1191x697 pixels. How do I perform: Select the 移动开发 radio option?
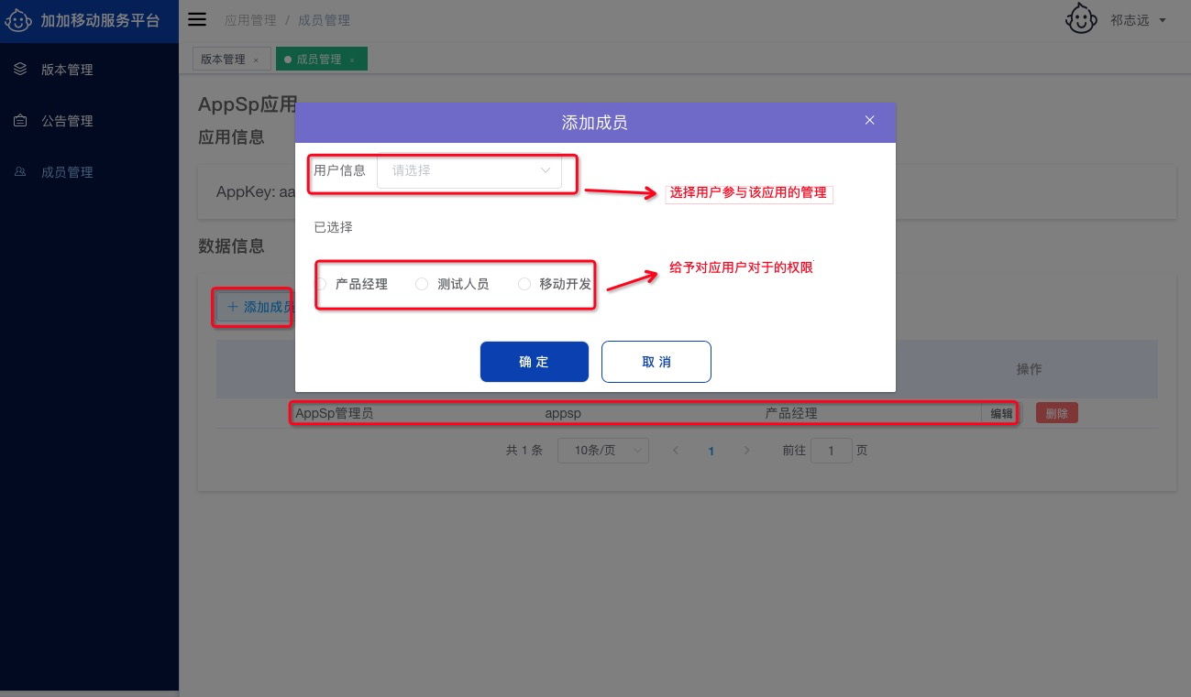tap(524, 284)
